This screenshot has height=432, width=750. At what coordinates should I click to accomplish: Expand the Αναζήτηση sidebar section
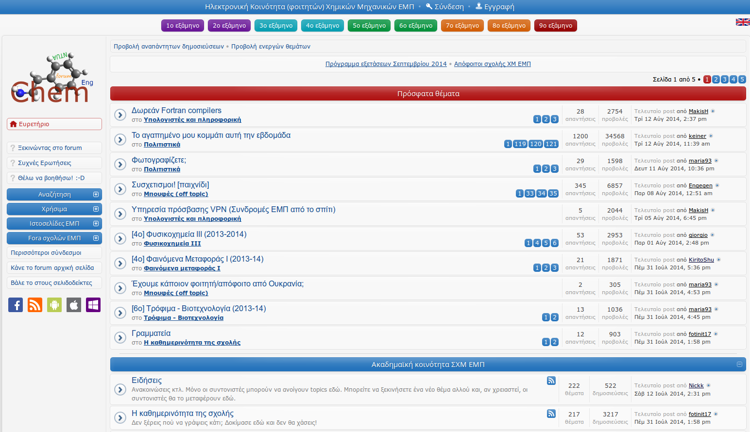tap(96, 194)
